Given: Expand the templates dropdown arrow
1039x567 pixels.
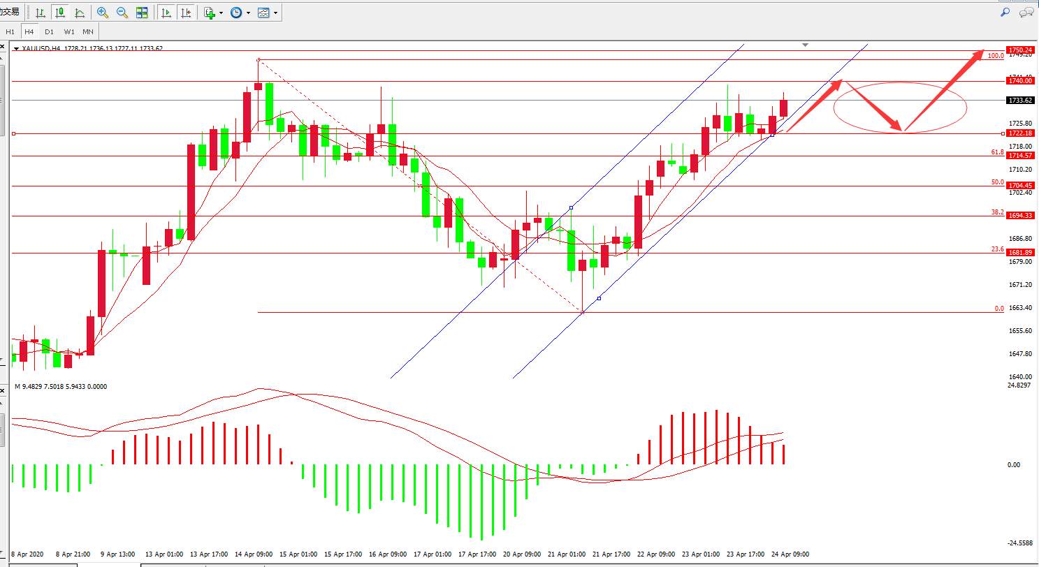Looking at the screenshot, I should click(276, 13).
